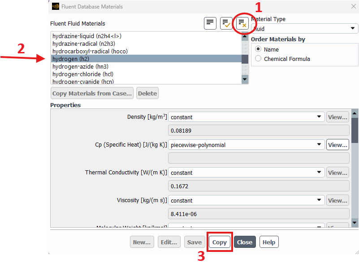The width and height of the screenshot is (359, 264).
Task: Click the Close button at bottom
Action: click(x=245, y=242)
